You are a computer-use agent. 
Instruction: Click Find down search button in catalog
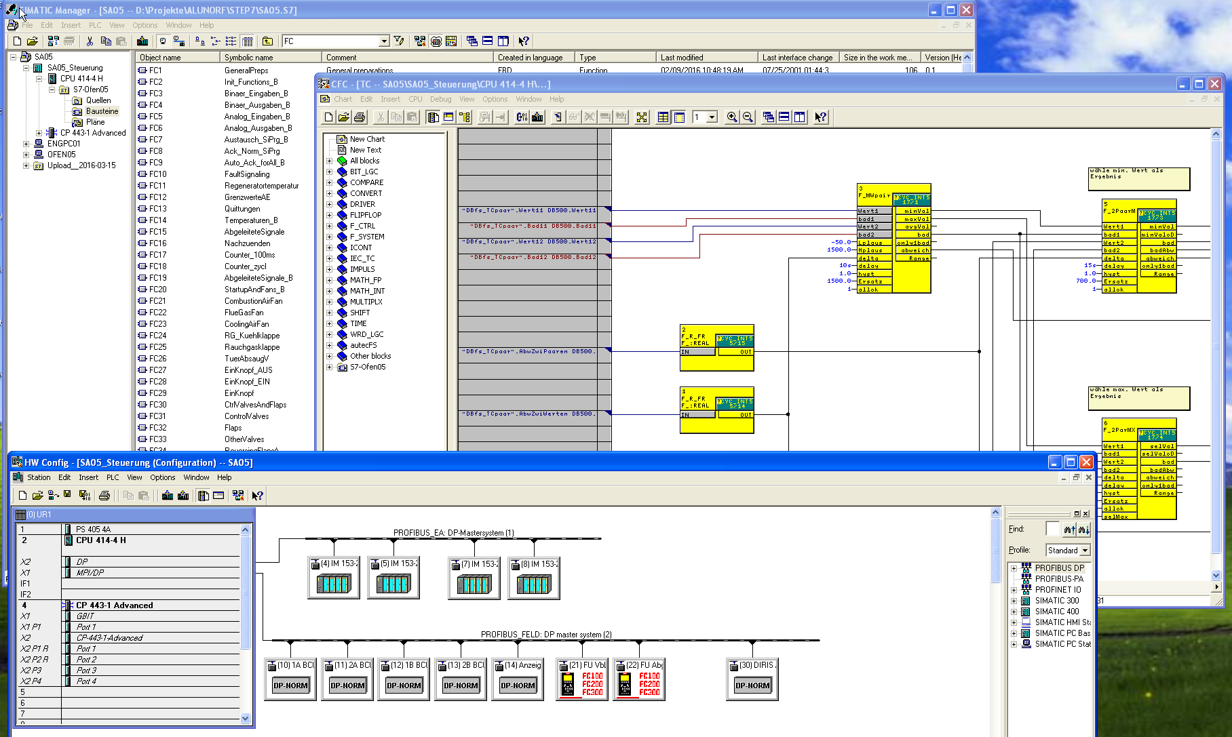tap(1084, 530)
